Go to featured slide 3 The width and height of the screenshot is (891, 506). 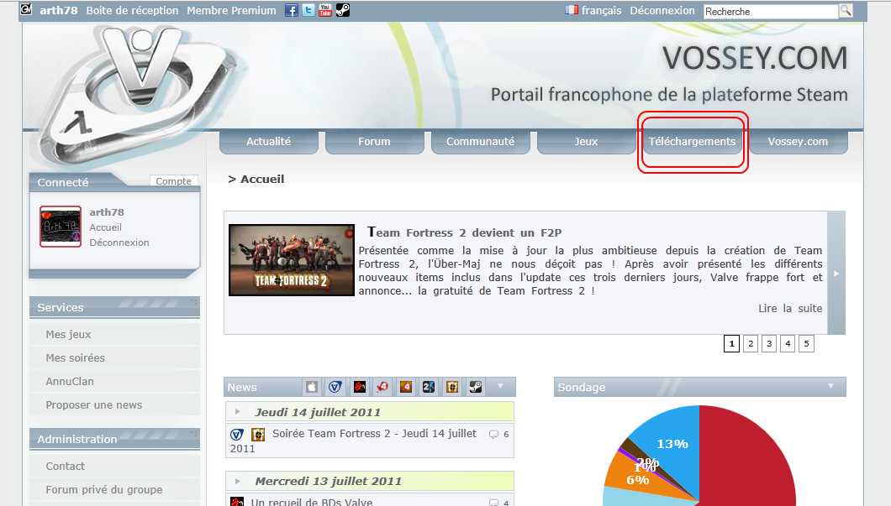tap(769, 343)
